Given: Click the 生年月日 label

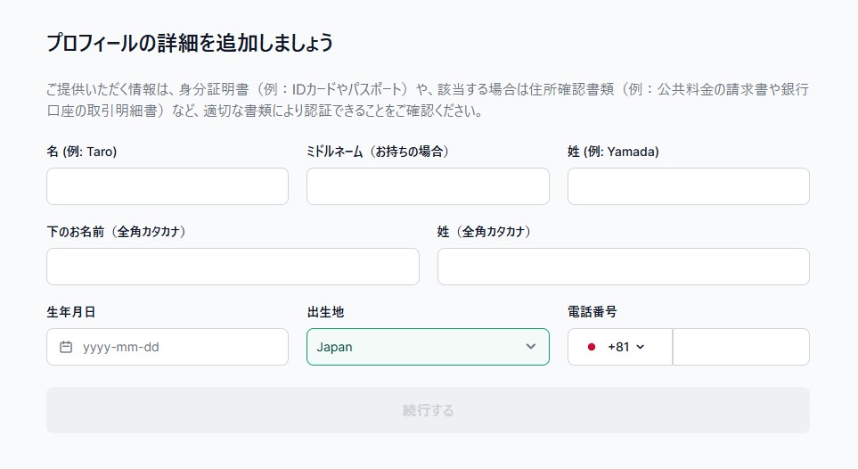Looking at the screenshot, I should 71,312.
